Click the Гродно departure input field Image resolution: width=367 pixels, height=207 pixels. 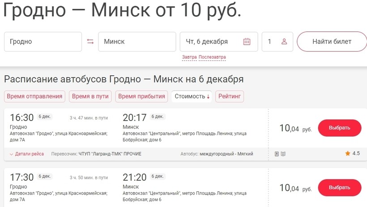click(43, 42)
